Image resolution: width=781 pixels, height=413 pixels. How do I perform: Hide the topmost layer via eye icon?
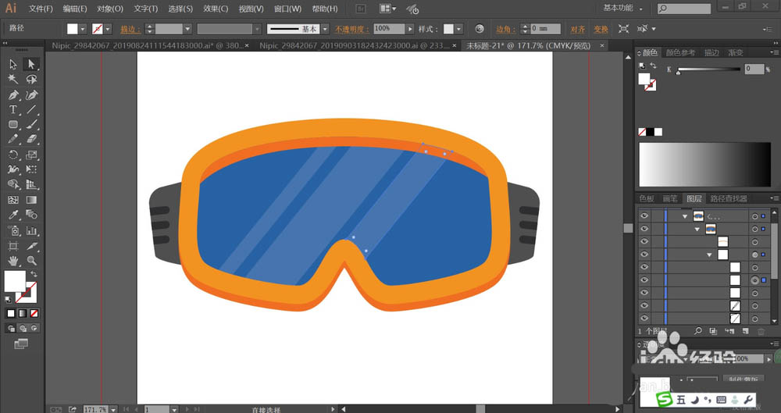pyautogui.click(x=644, y=216)
